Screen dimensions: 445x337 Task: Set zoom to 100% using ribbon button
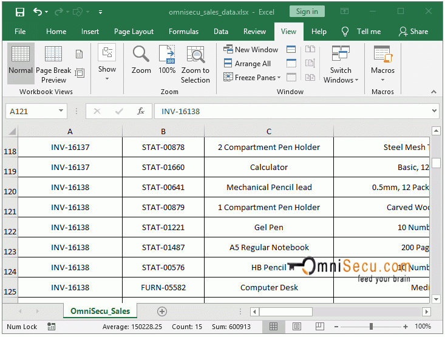[167, 60]
